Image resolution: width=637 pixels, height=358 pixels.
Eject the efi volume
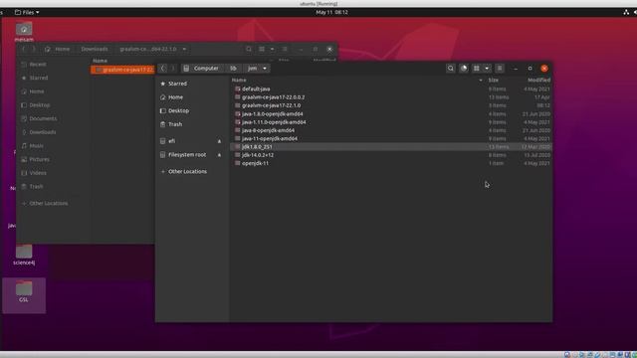[x=219, y=141]
